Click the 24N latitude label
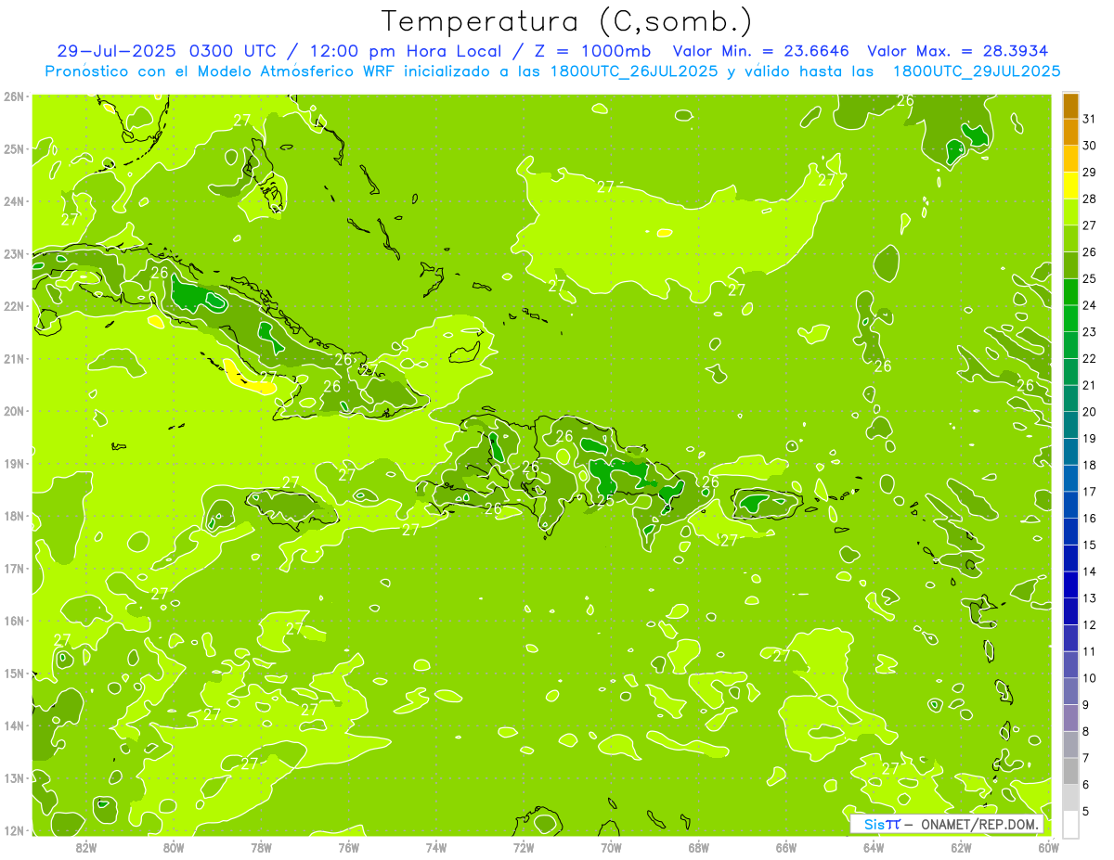This screenshot has height=860, width=1114. 13,201
